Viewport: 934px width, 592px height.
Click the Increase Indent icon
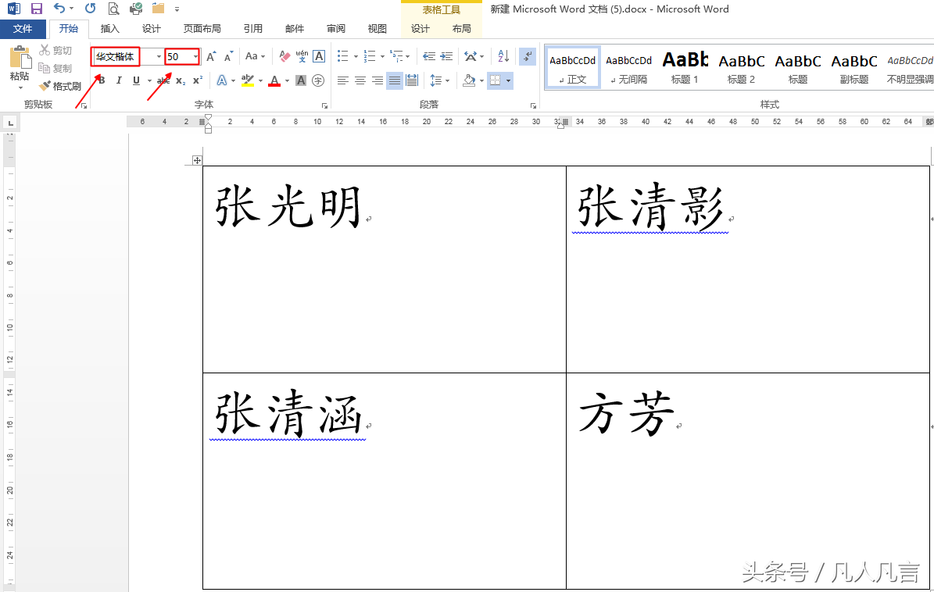446,56
